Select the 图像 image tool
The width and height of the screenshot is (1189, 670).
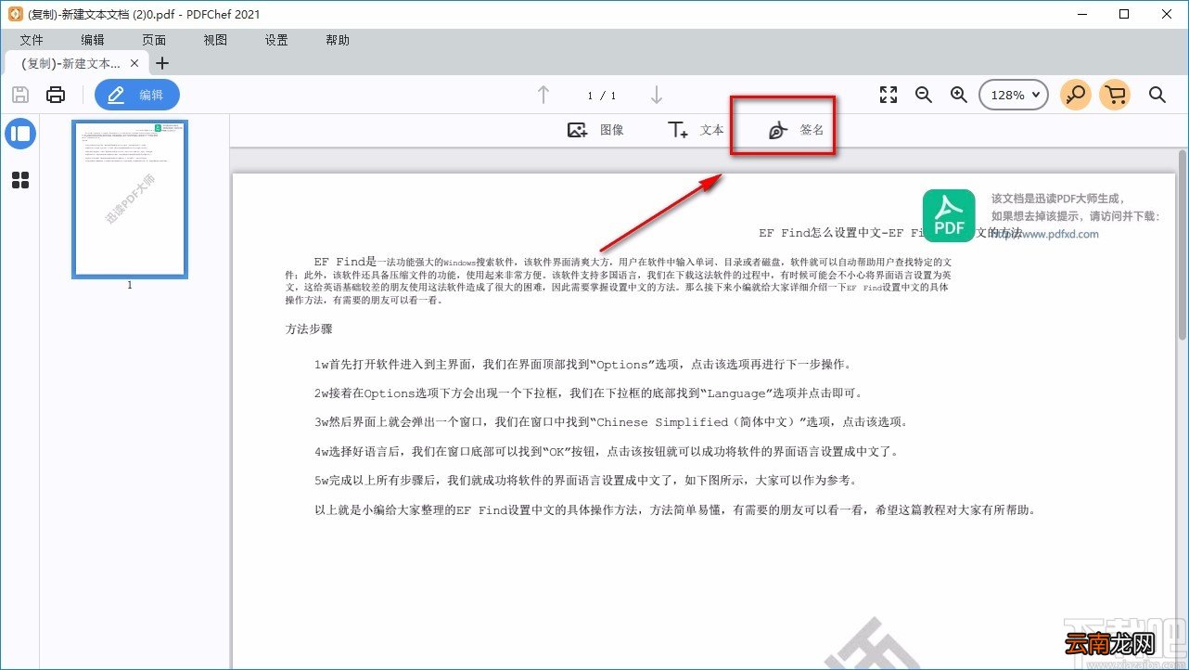tap(595, 130)
